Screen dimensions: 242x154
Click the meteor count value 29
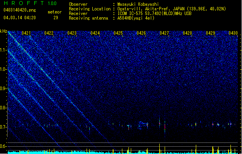56,18
